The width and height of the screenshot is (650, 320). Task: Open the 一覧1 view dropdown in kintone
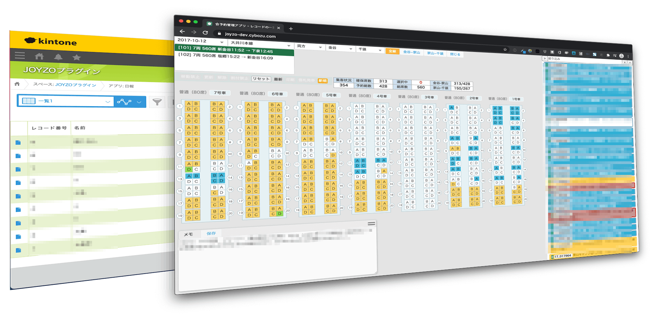pyautogui.click(x=66, y=101)
